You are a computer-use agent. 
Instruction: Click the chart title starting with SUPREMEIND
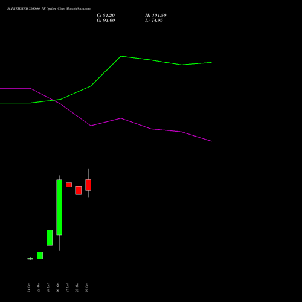49,9
